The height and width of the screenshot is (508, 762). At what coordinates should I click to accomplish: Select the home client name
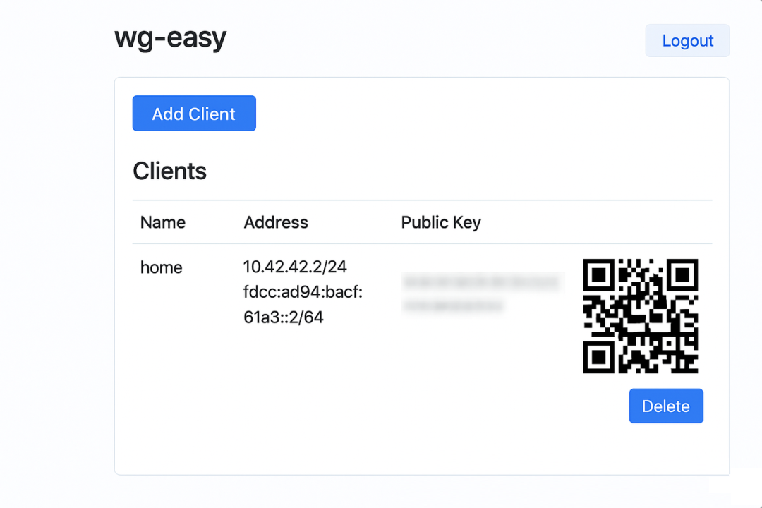click(162, 267)
